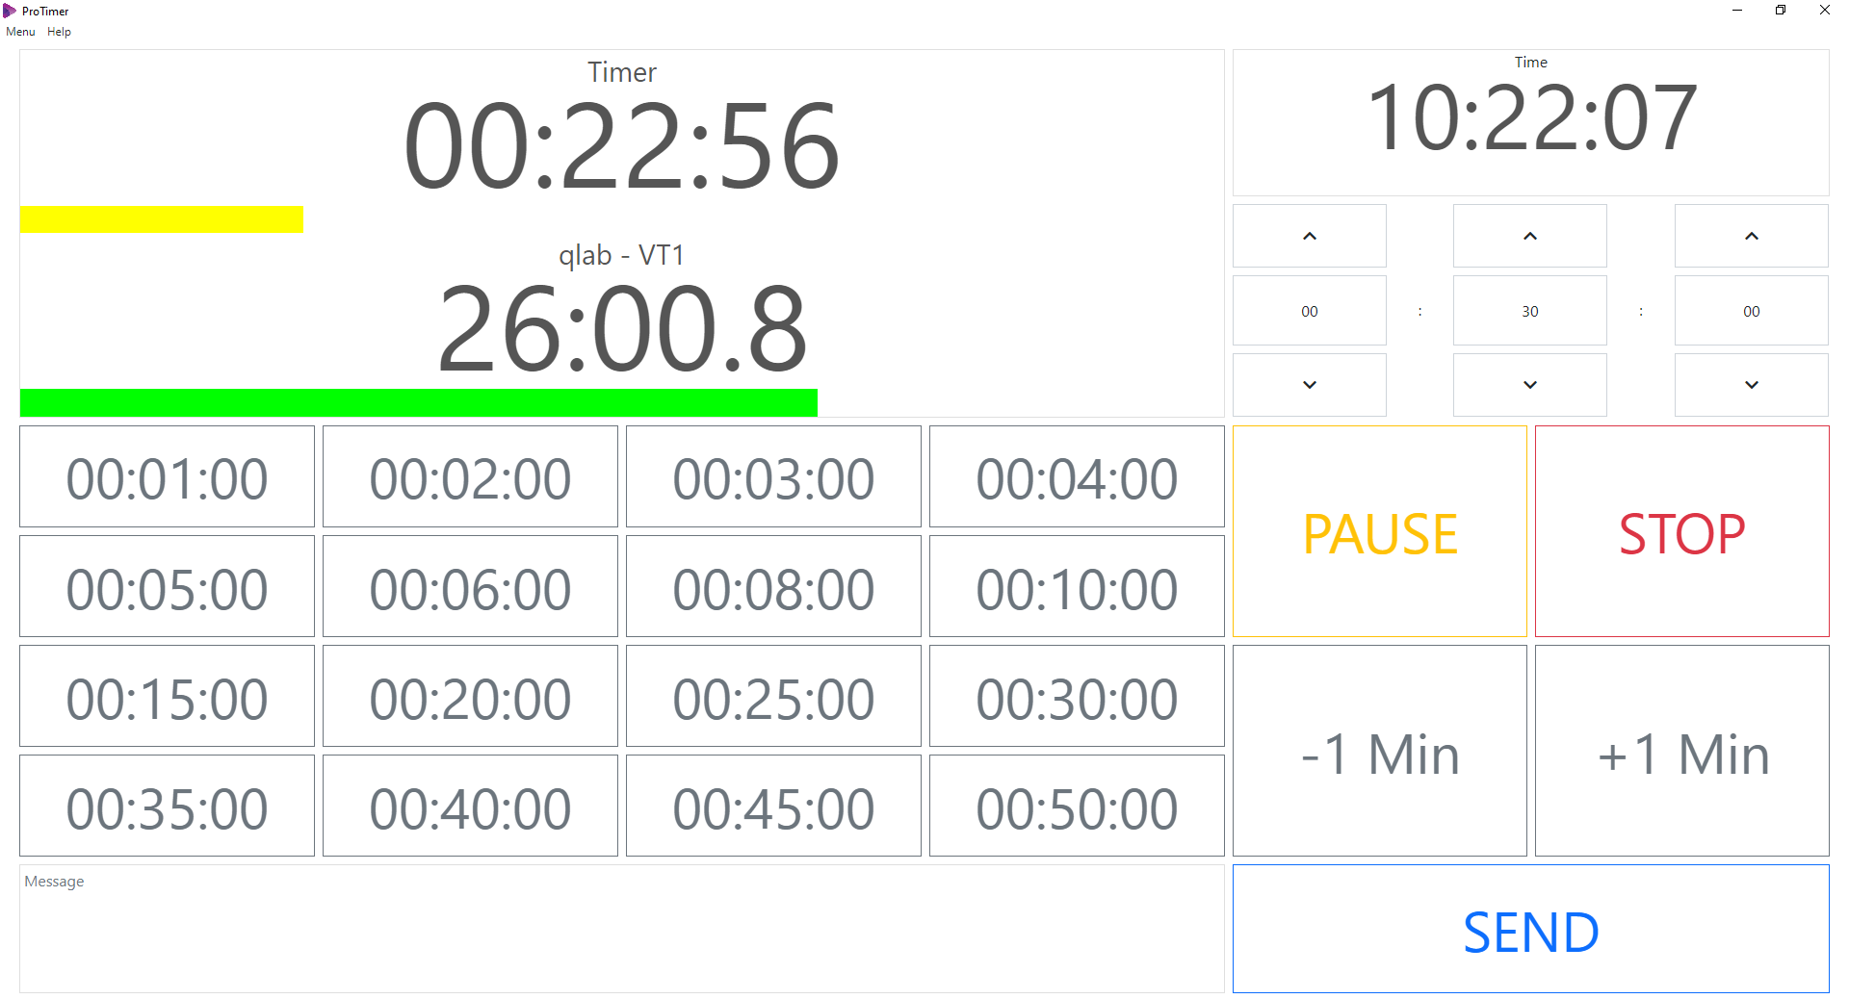Click the minutes field showing 30
1849x999 pixels.
[x=1529, y=311]
